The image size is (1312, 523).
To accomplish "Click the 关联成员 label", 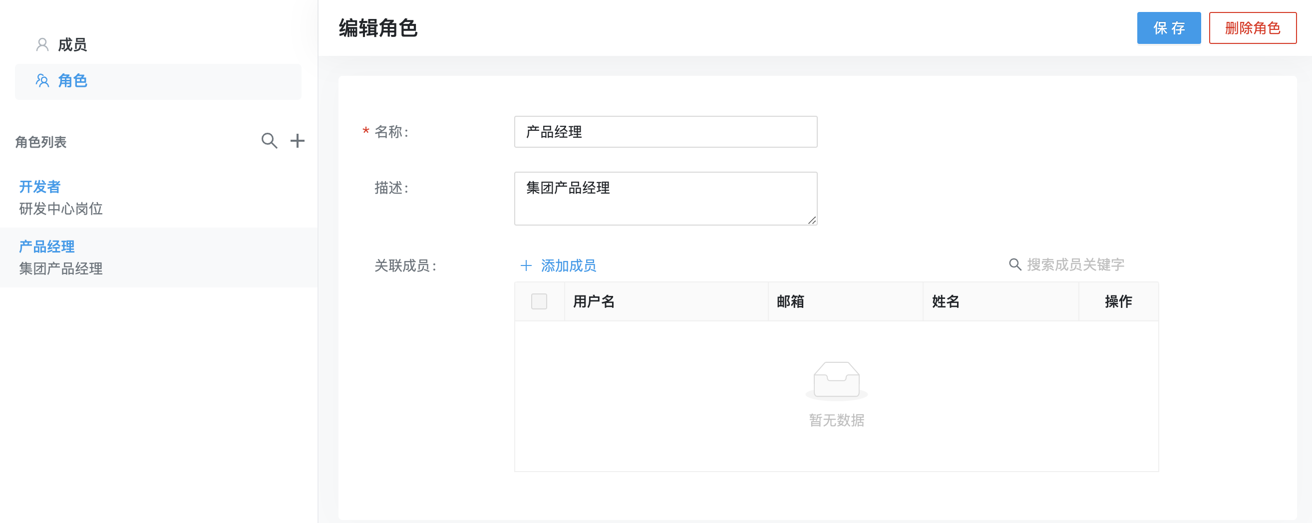I will coord(405,266).
